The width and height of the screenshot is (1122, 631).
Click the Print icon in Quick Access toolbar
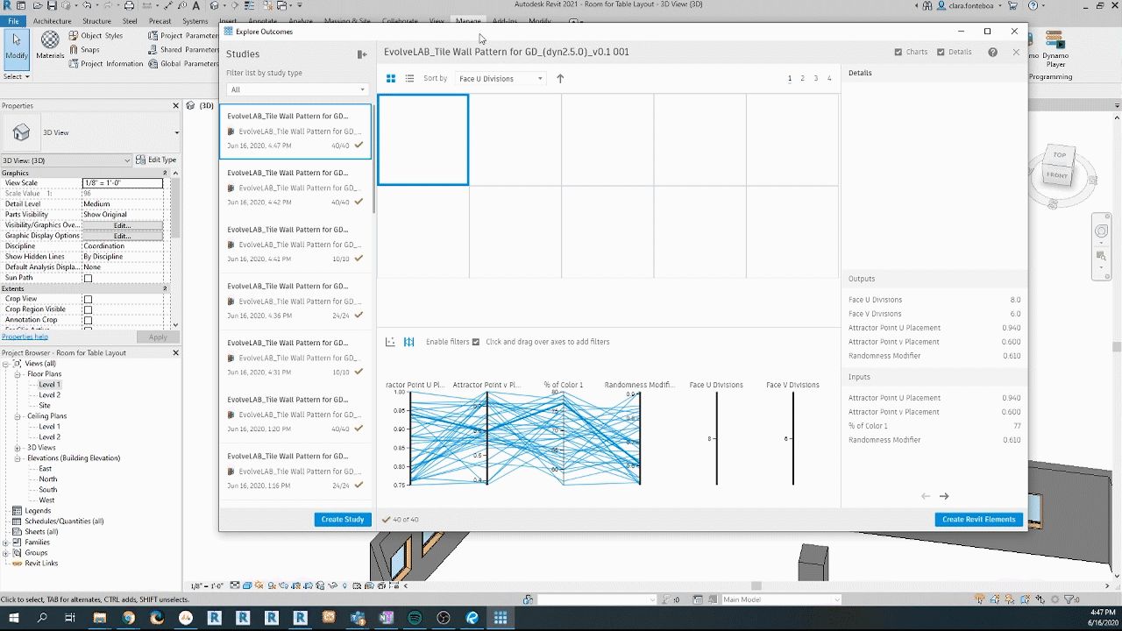(129, 5)
